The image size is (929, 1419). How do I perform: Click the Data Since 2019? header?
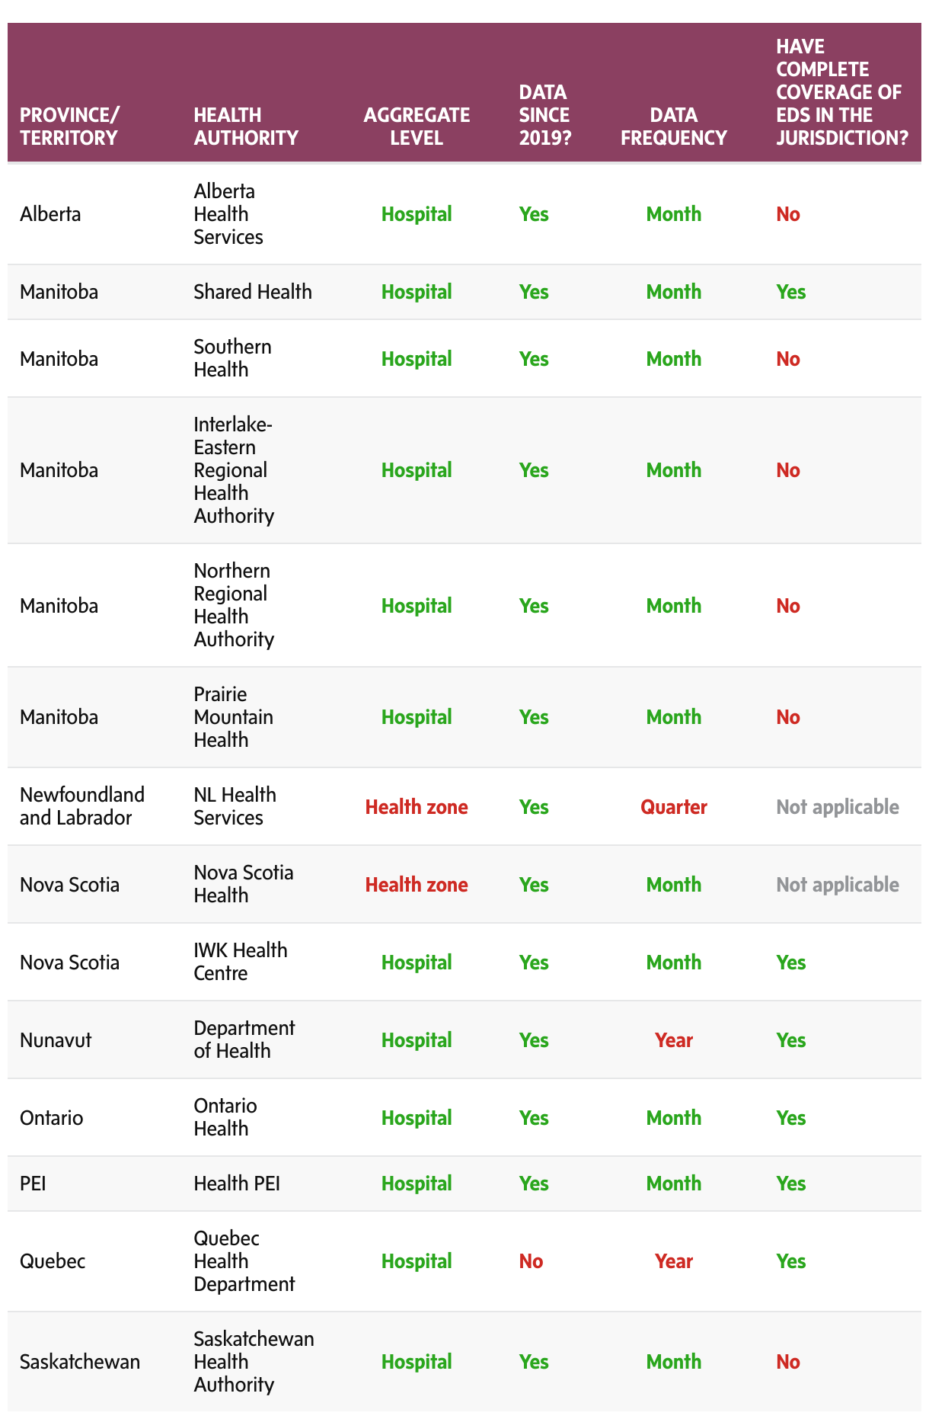tap(544, 115)
